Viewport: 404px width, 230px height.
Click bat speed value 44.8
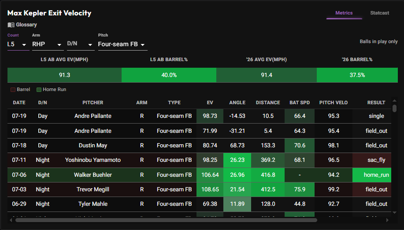tap(300, 204)
